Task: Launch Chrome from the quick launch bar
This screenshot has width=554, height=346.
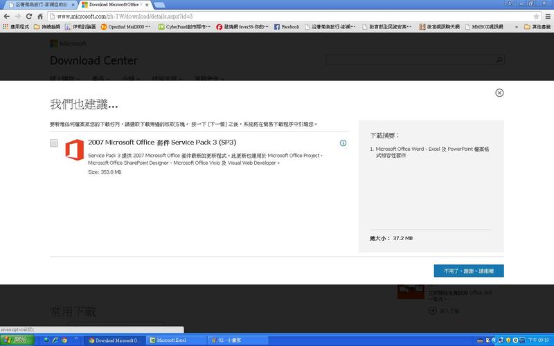Action: pos(64,340)
